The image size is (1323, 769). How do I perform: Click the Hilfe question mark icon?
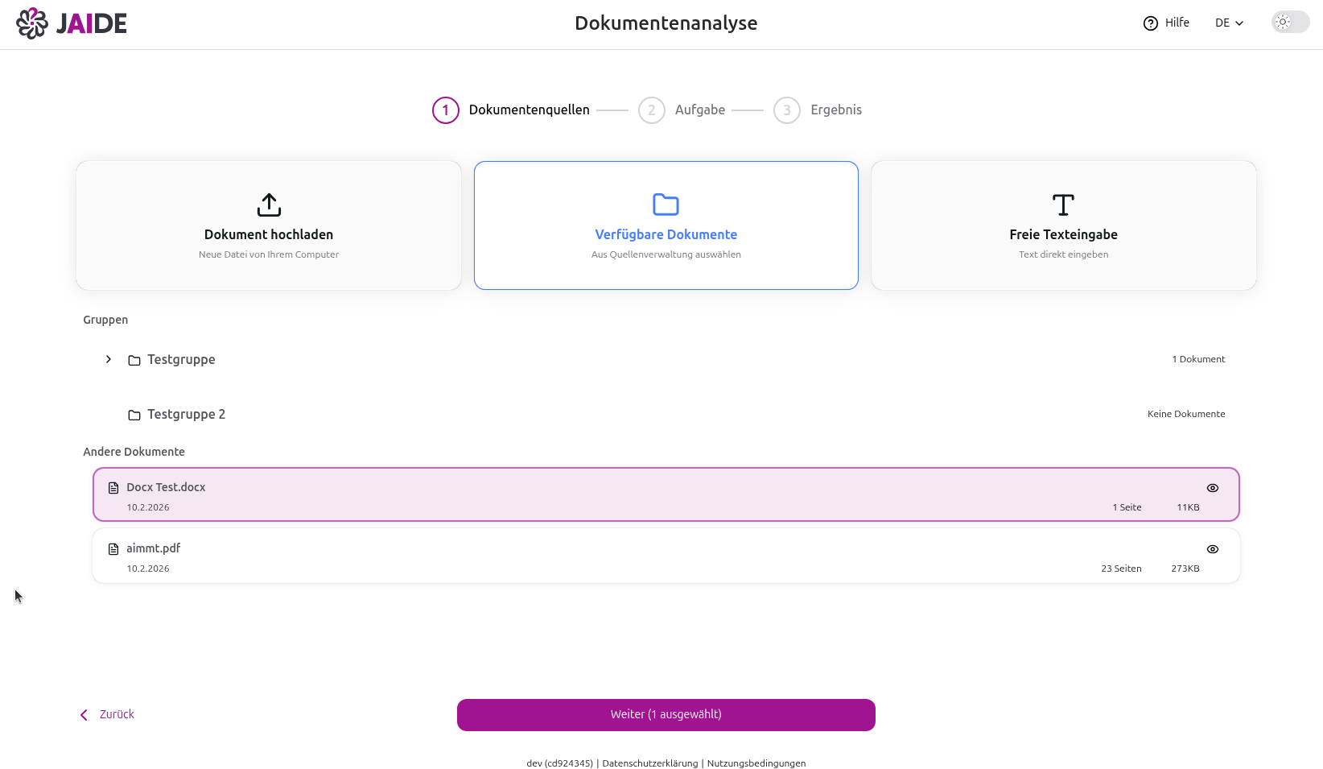[x=1150, y=23]
